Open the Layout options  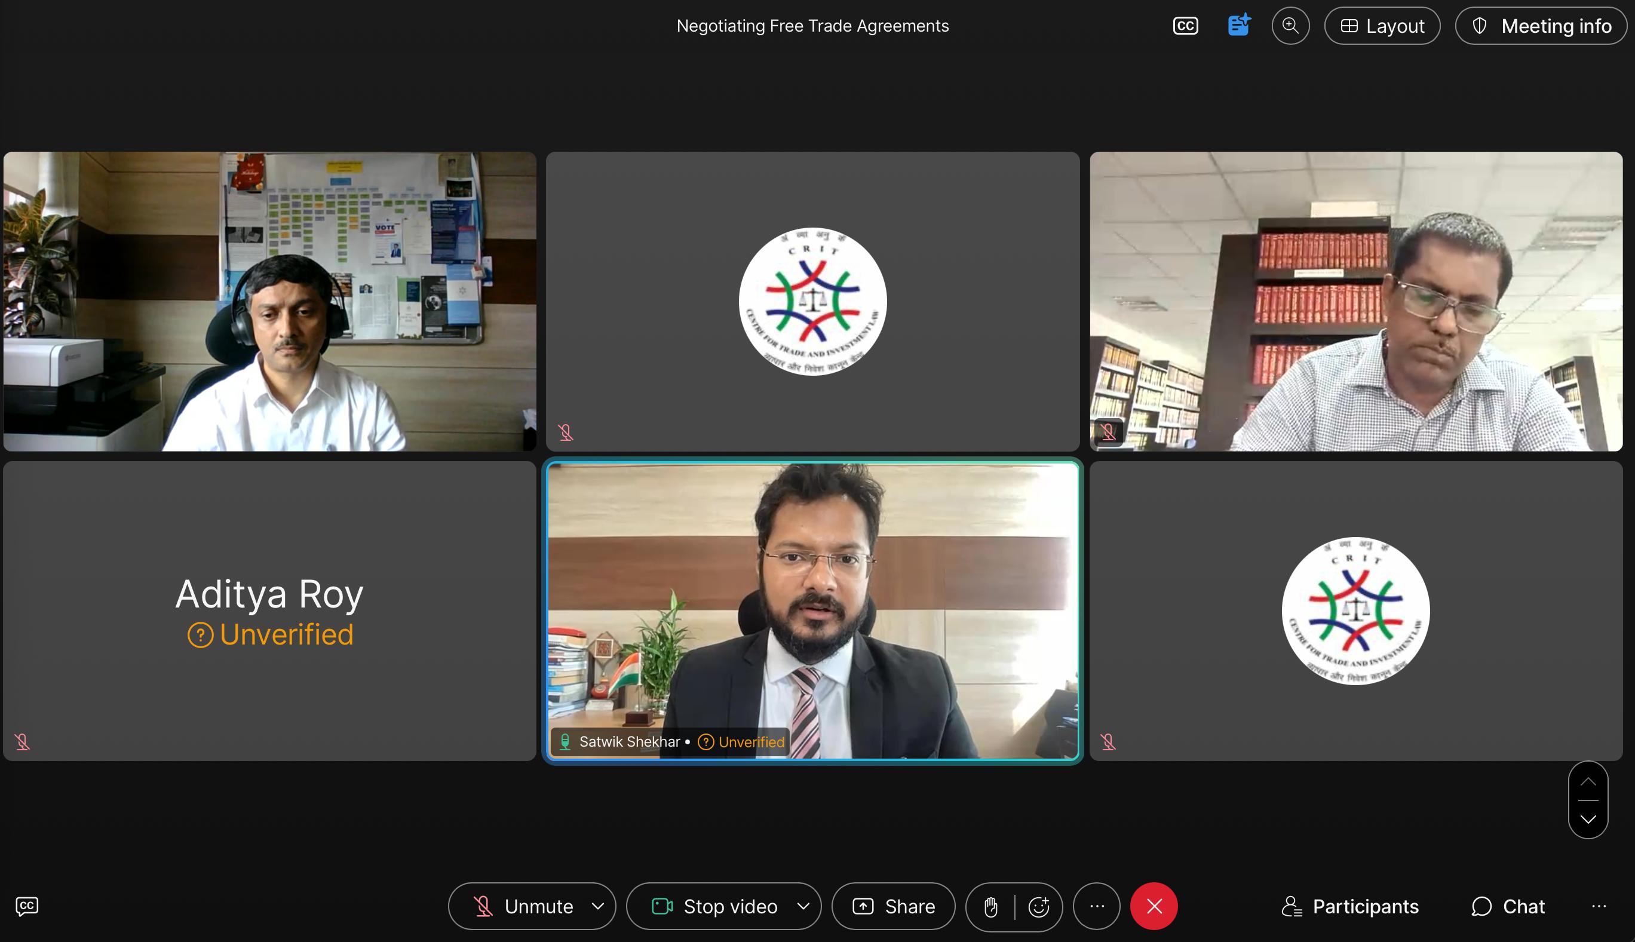(1382, 26)
